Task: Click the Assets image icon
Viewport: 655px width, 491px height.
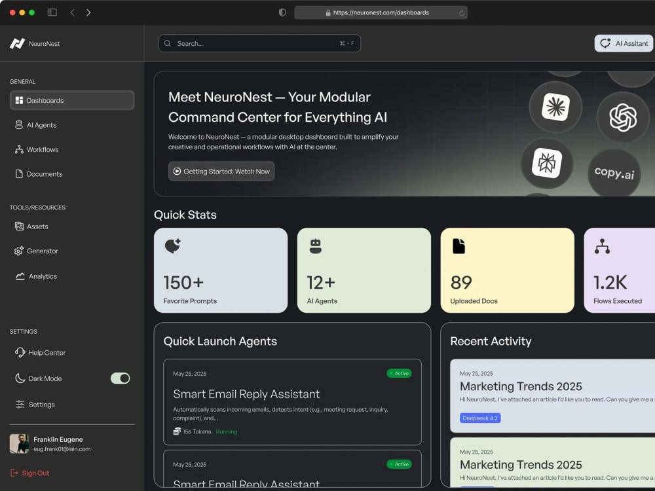Action: (19, 227)
